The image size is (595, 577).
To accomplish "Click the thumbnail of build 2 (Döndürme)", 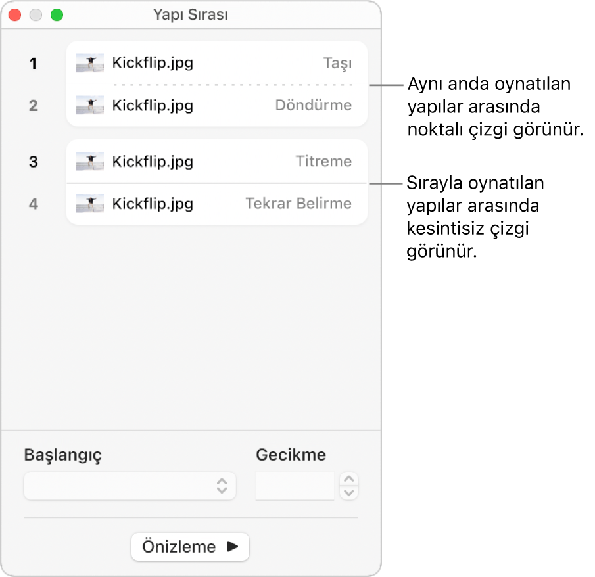I will [89, 105].
